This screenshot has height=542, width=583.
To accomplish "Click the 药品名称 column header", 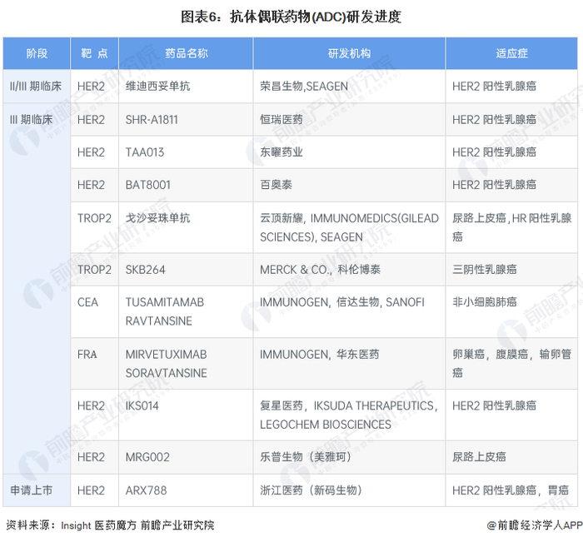I will pos(186,53).
